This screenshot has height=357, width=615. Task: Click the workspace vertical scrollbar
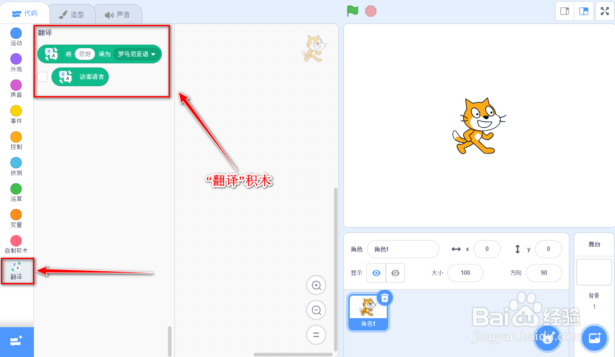click(x=336, y=269)
